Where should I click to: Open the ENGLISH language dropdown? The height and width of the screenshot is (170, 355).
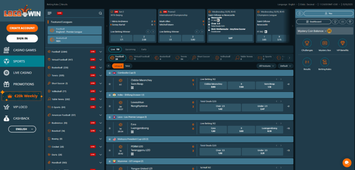(x=22, y=129)
